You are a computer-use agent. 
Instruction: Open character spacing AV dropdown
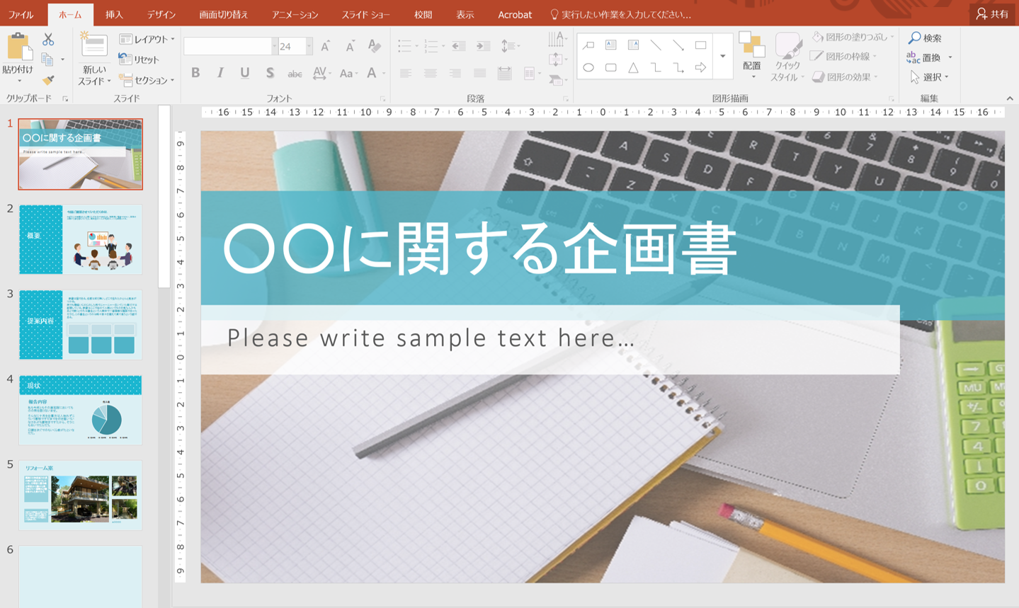click(x=321, y=73)
